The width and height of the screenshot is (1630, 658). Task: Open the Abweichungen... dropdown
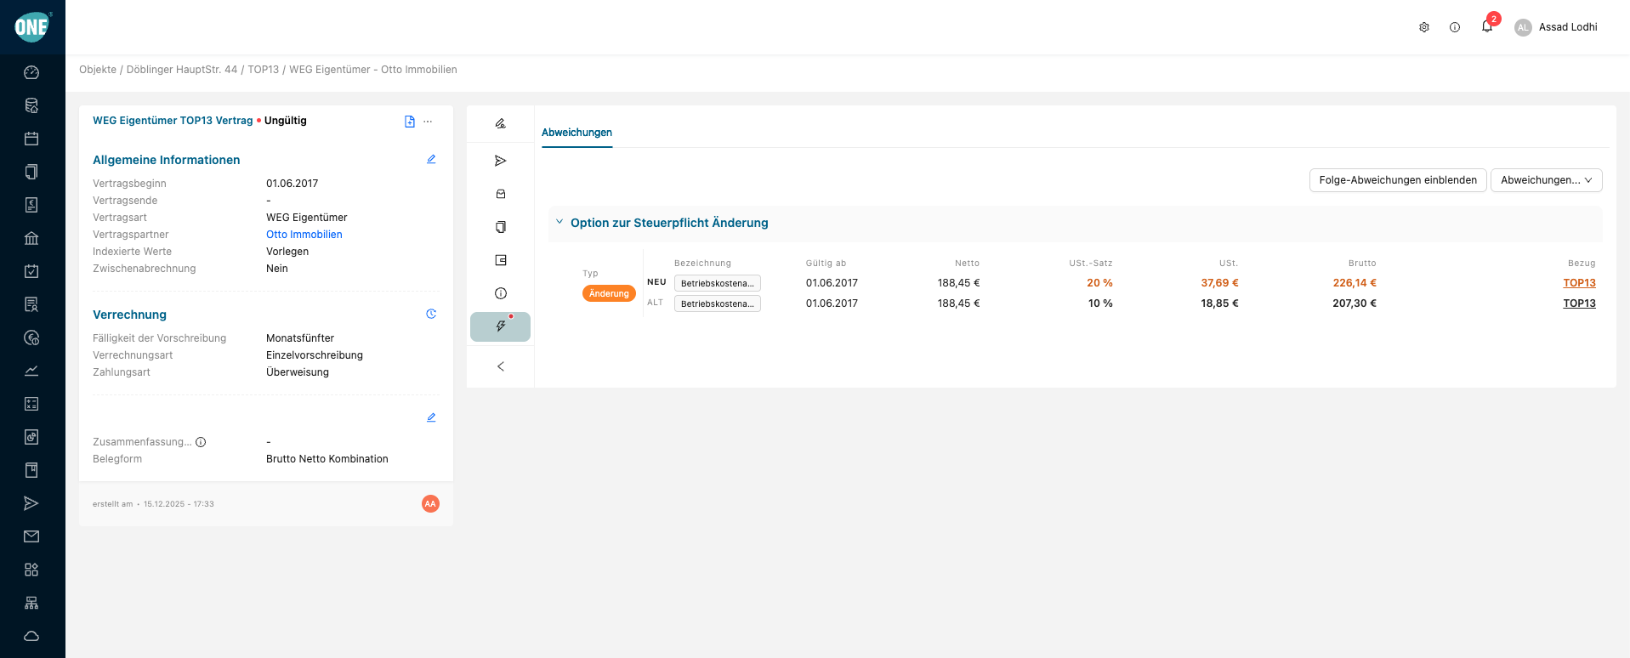pos(1546,180)
